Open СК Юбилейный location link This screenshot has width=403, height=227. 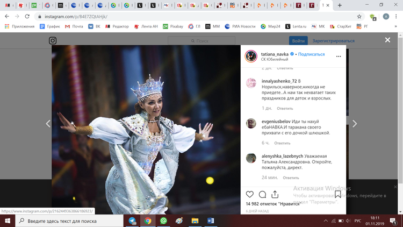[x=275, y=59]
